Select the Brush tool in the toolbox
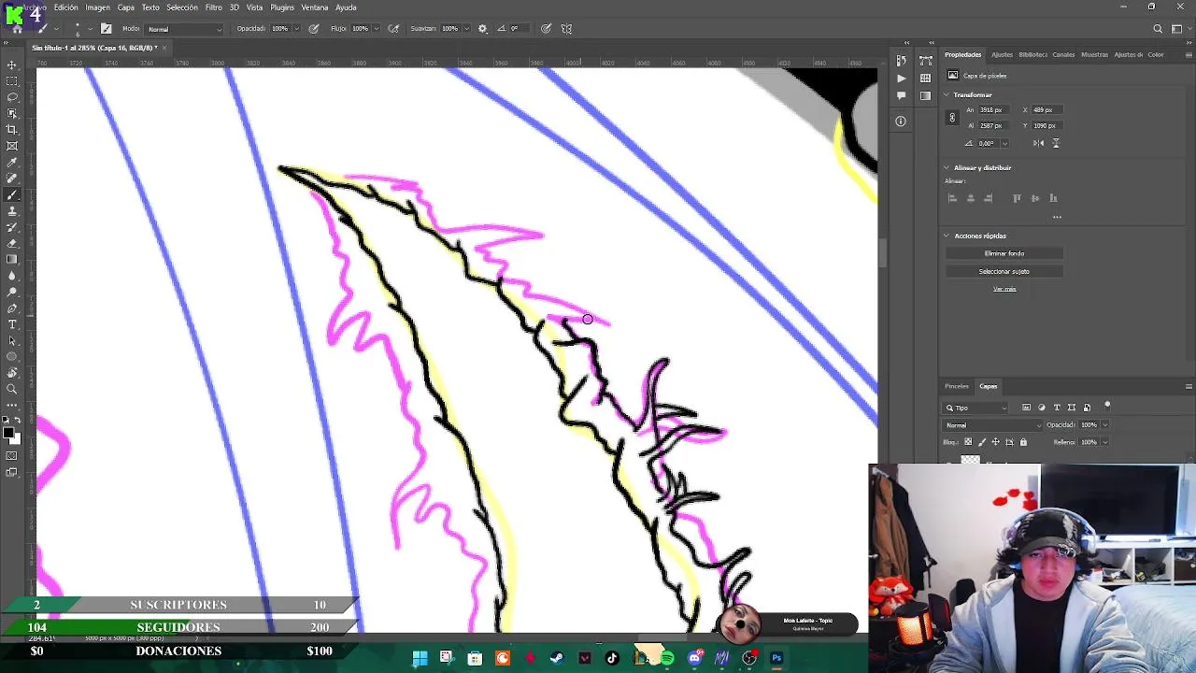This screenshot has width=1196, height=673. 12,194
